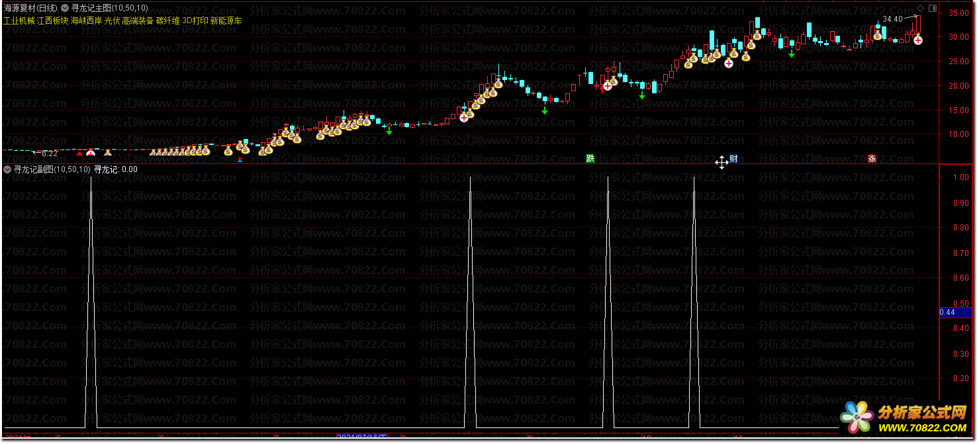Image resolution: width=979 pixels, height=444 pixels.
Task: Click the stock title 海源复材(日线)
Action: (30, 9)
